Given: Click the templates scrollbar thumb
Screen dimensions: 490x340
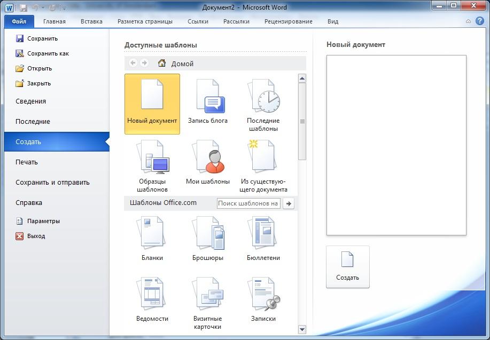Looking at the screenshot, I should [x=302, y=122].
